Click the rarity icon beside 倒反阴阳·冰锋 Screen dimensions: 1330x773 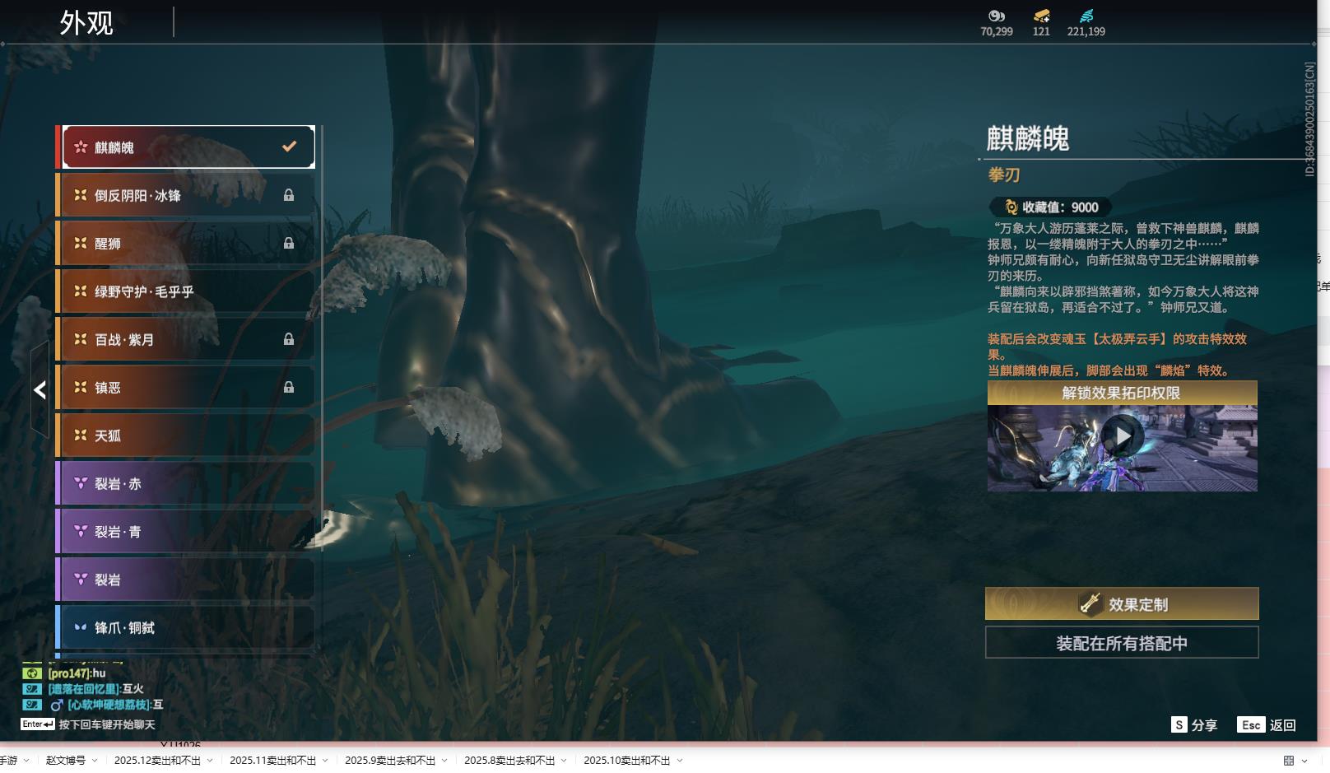(x=81, y=195)
